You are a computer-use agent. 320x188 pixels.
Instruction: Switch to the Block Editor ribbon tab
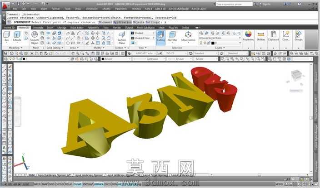click(x=77, y=28)
